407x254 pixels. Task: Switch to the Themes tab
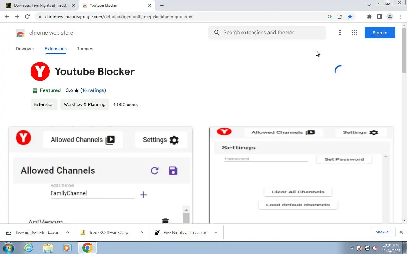pyautogui.click(x=85, y=49)
